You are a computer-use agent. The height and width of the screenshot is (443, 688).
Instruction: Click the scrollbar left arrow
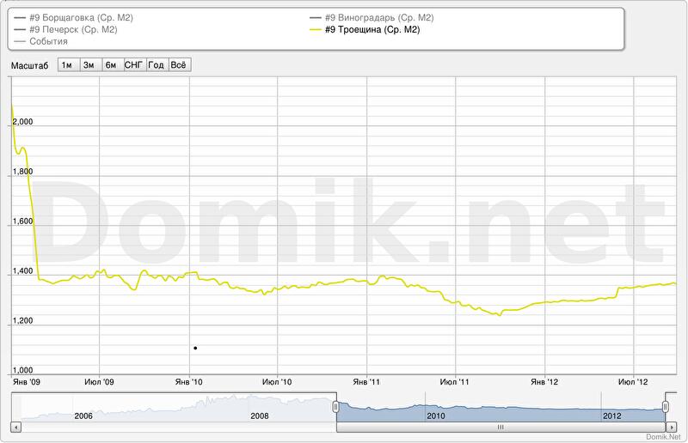point(15,426)
